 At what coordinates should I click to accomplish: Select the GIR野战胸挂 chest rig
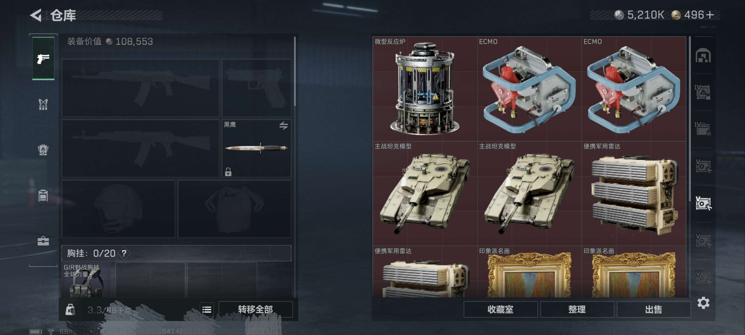pos(86,280)
